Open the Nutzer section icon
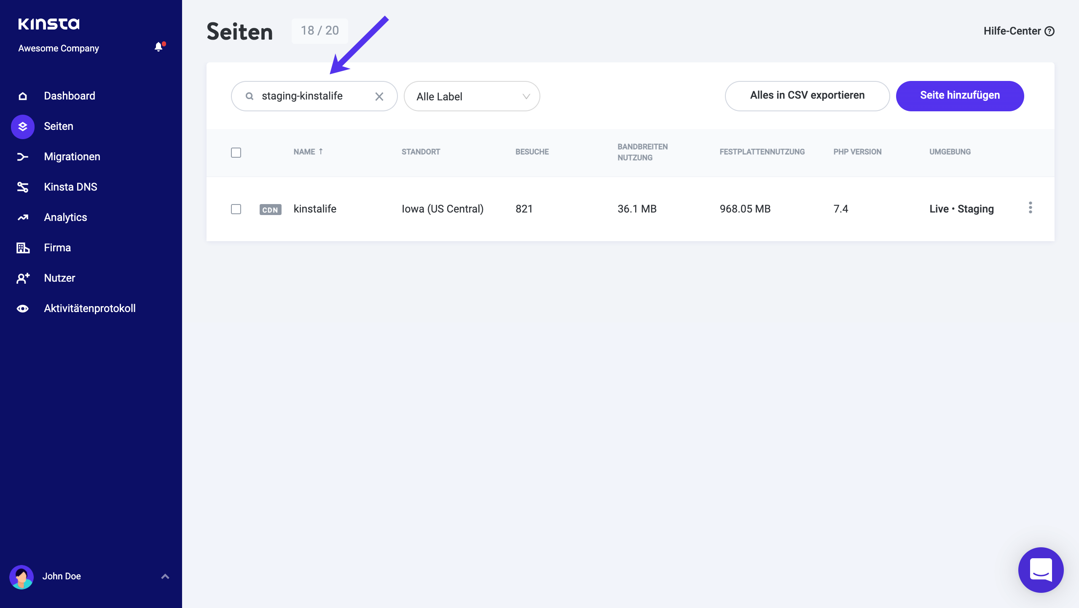This screenshot has height=608, width=1079. click(22, 278)
